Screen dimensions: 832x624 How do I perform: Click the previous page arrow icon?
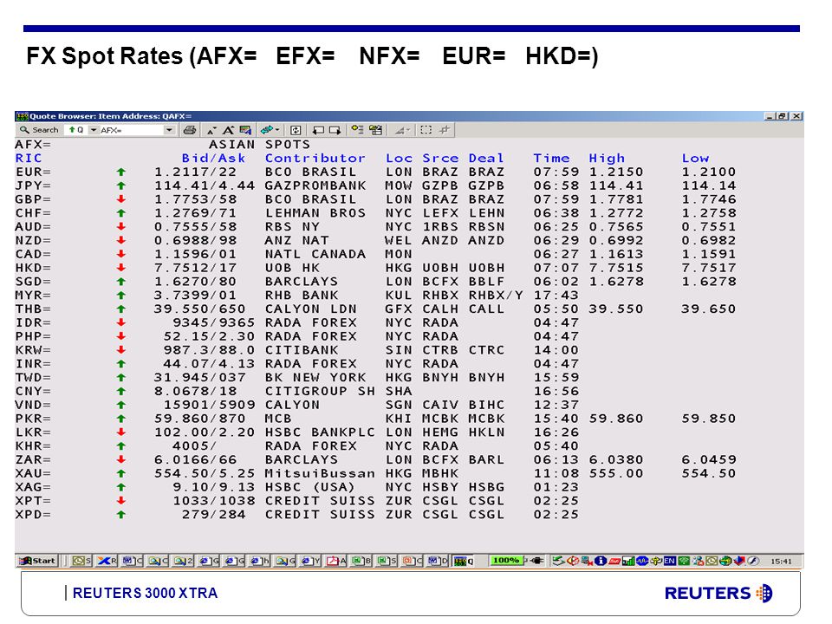click(318, 130)
